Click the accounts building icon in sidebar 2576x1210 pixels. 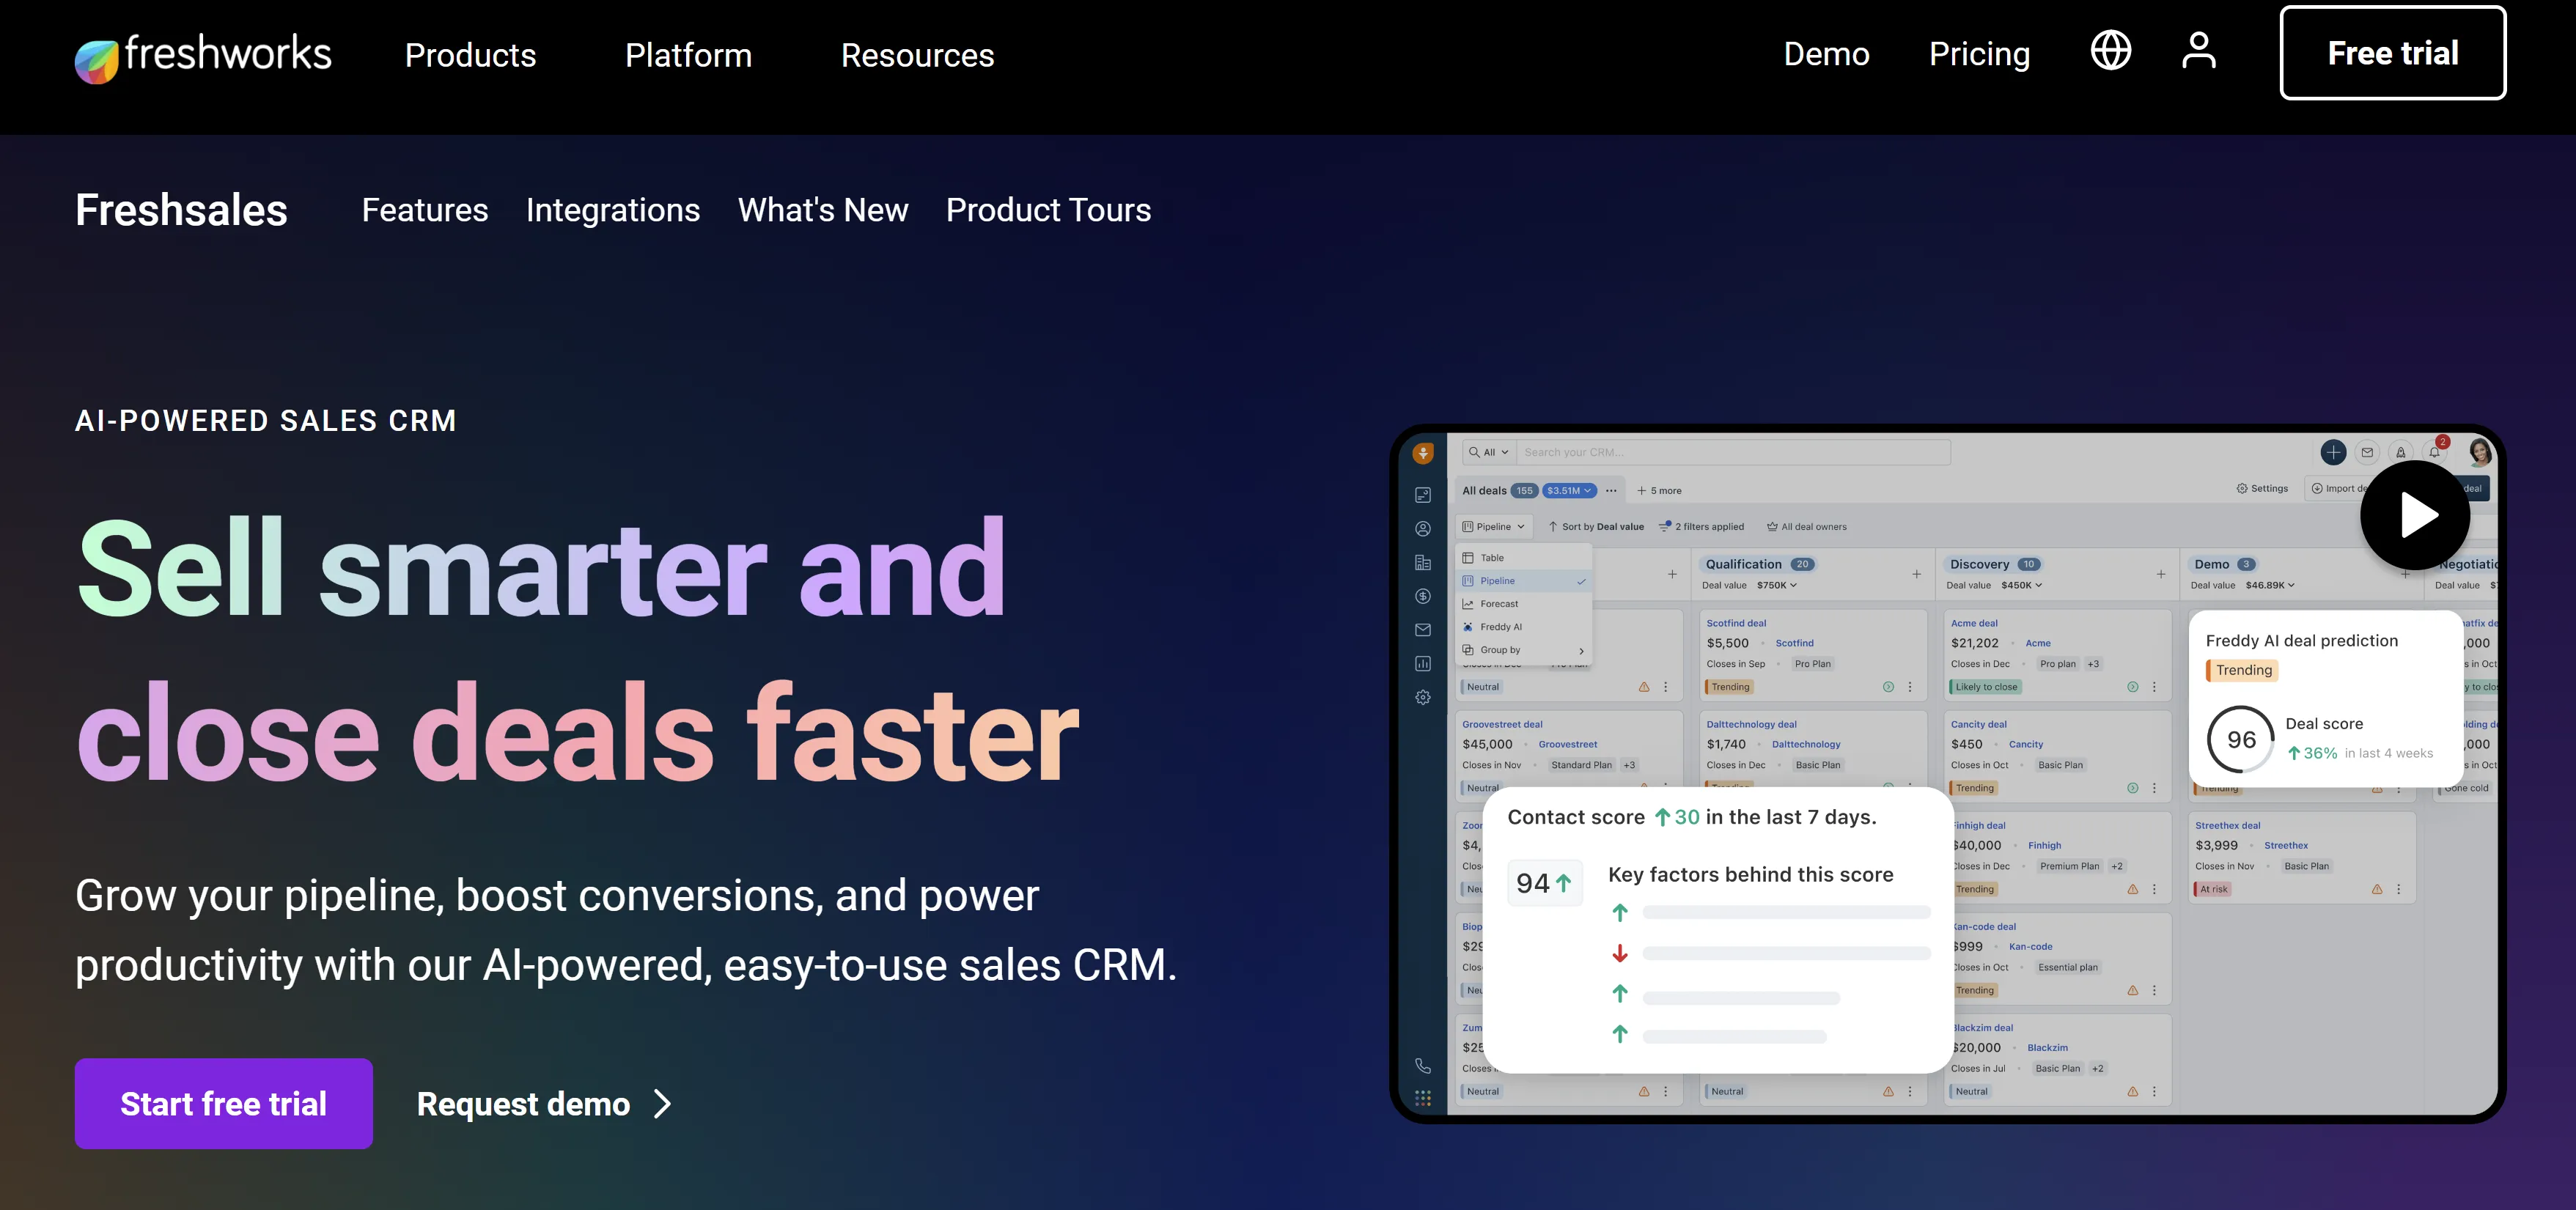1423,563
